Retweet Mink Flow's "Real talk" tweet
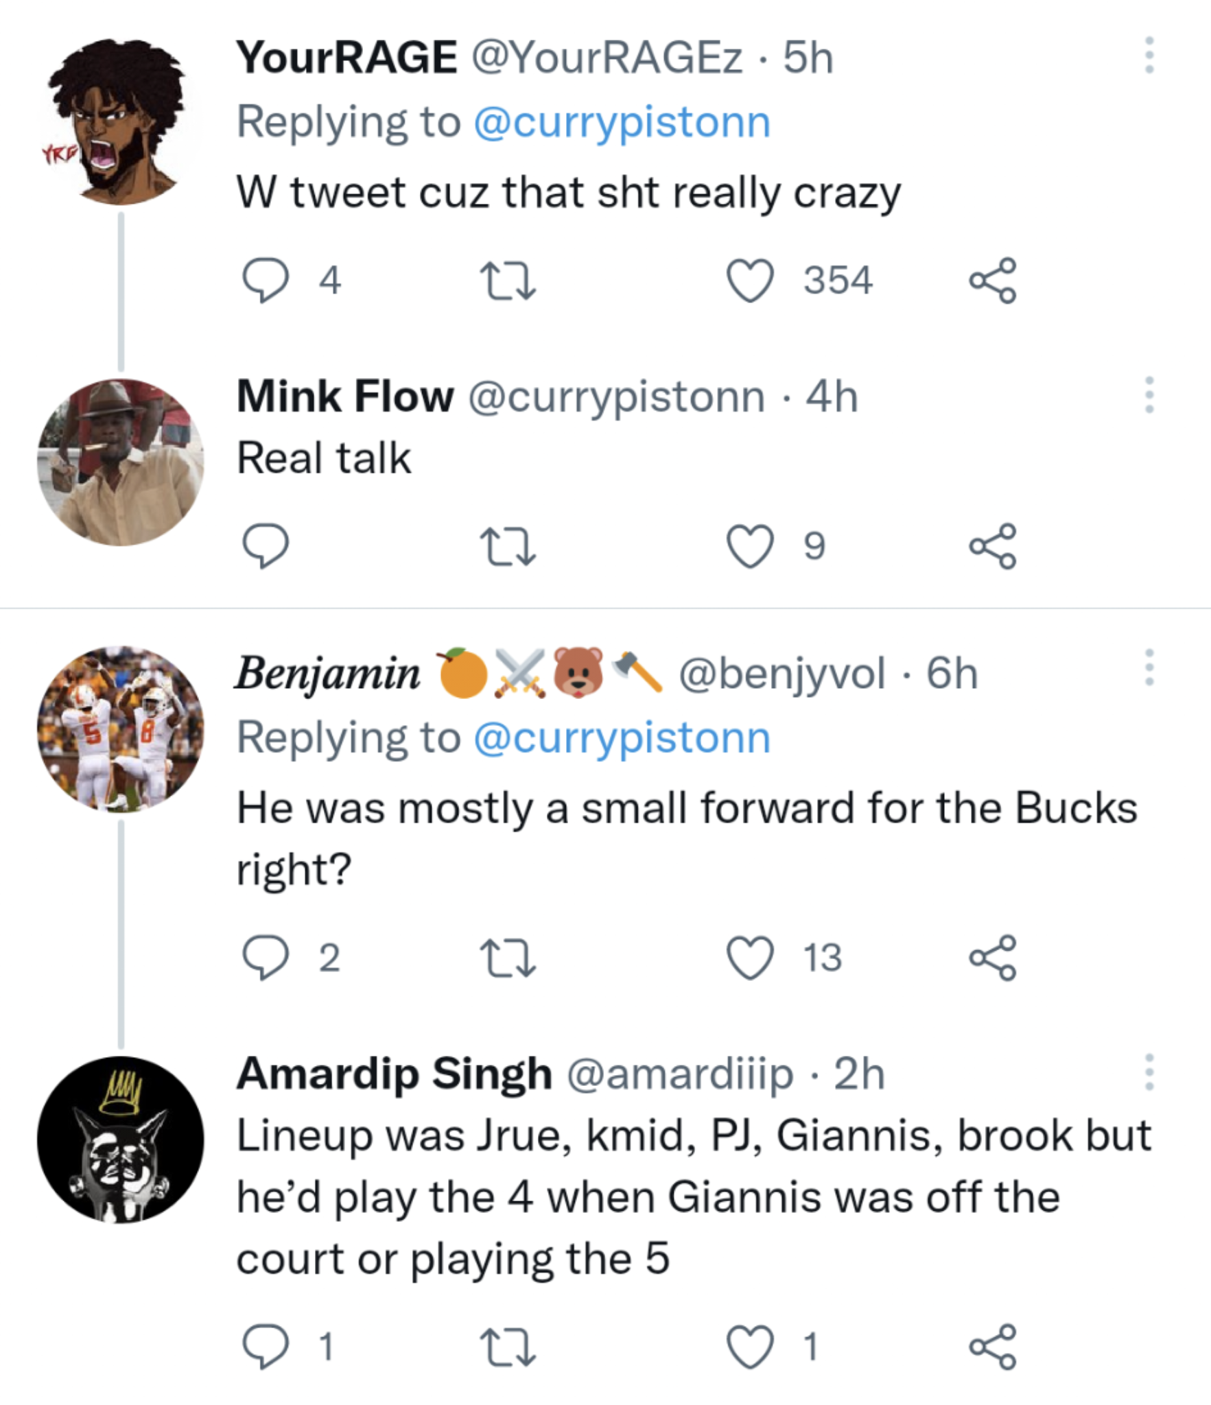1211x1405 pixels. pos(508,546)
